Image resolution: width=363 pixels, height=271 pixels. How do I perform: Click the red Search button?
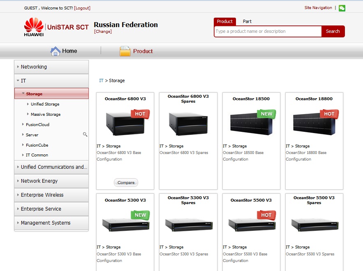333,31
